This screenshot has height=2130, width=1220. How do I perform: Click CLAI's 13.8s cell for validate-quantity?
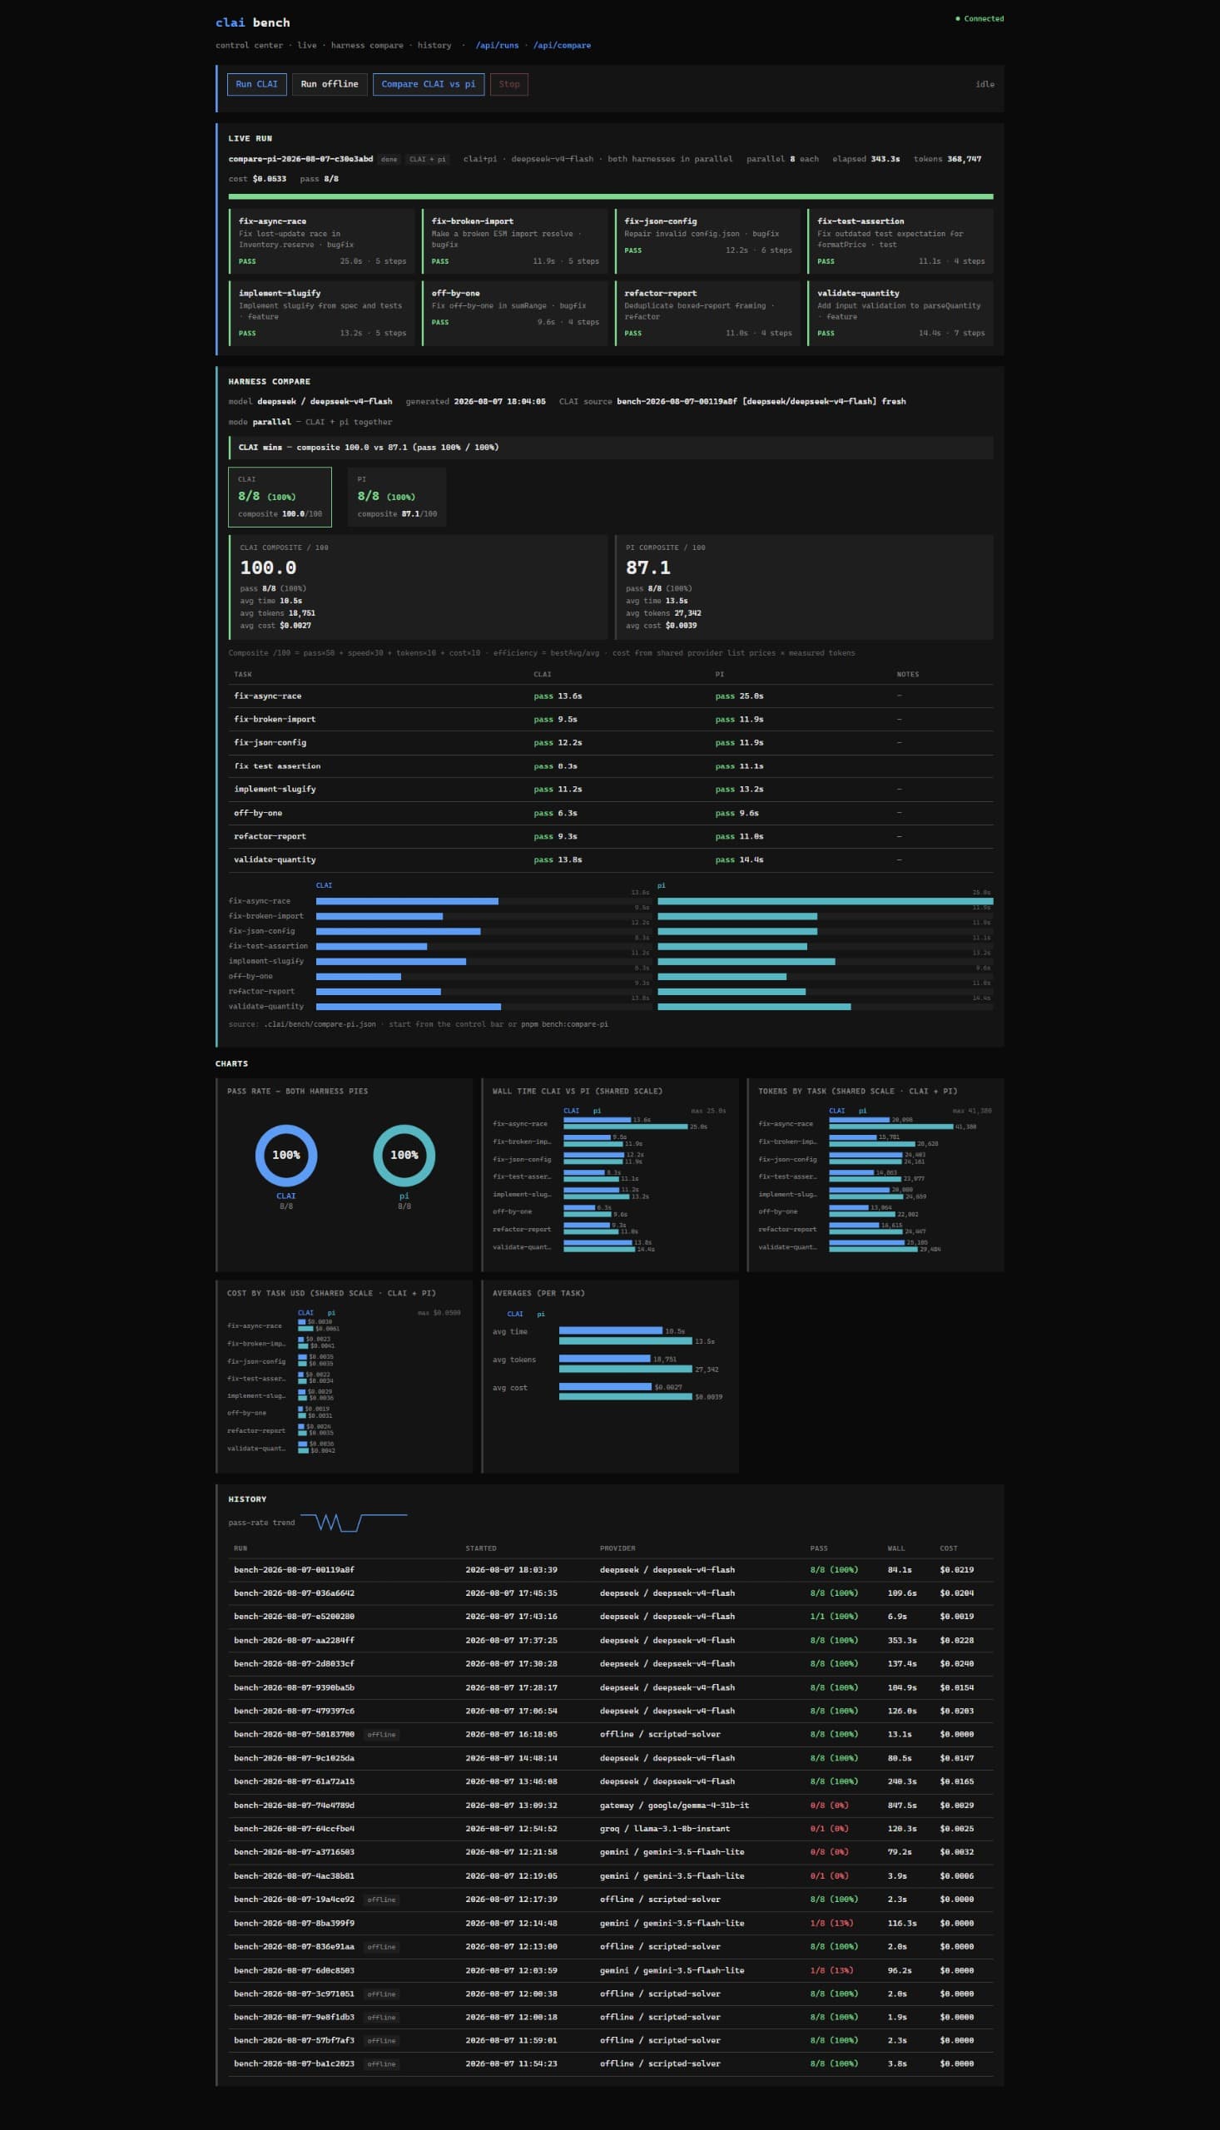pos(558,860)
